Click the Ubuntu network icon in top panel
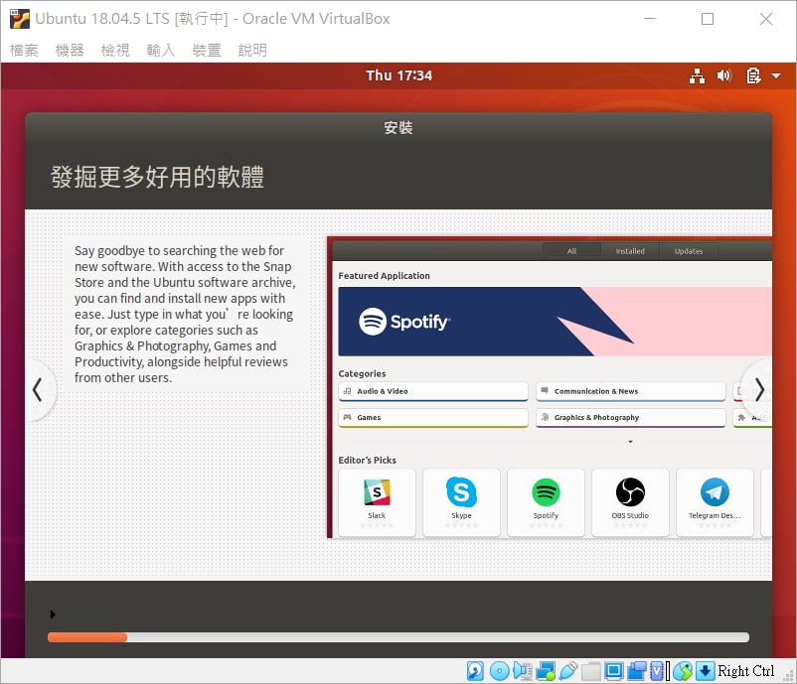Screen dimensions: 797x684 point(697,75)
